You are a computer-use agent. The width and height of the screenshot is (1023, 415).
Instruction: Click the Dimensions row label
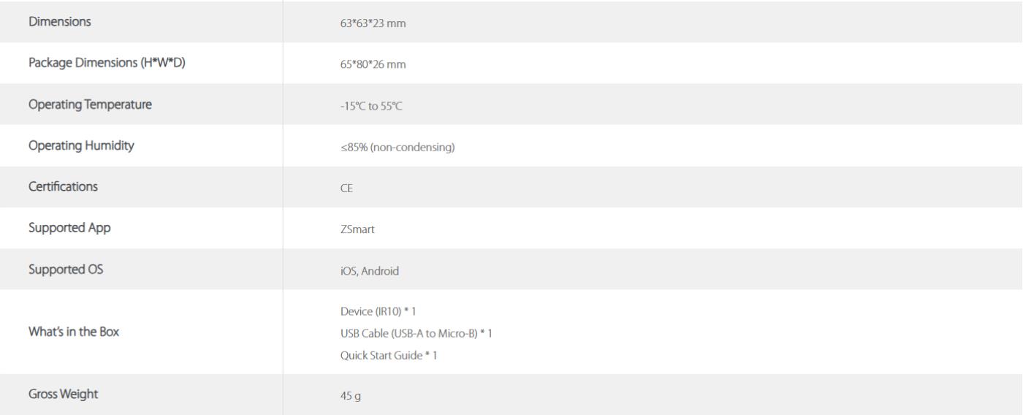coord(60,22)
